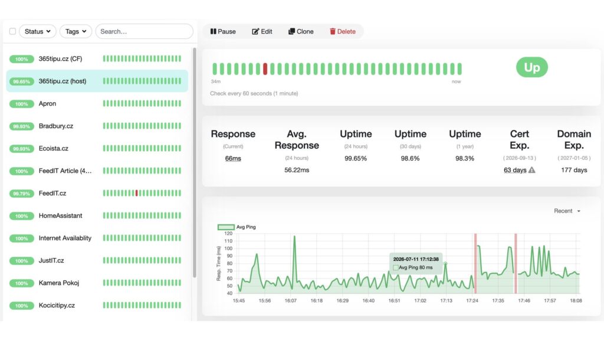The height and width of the screenshot is (340, 604).
Task: Click the Edit pencil icon
Action: [255, 32]
